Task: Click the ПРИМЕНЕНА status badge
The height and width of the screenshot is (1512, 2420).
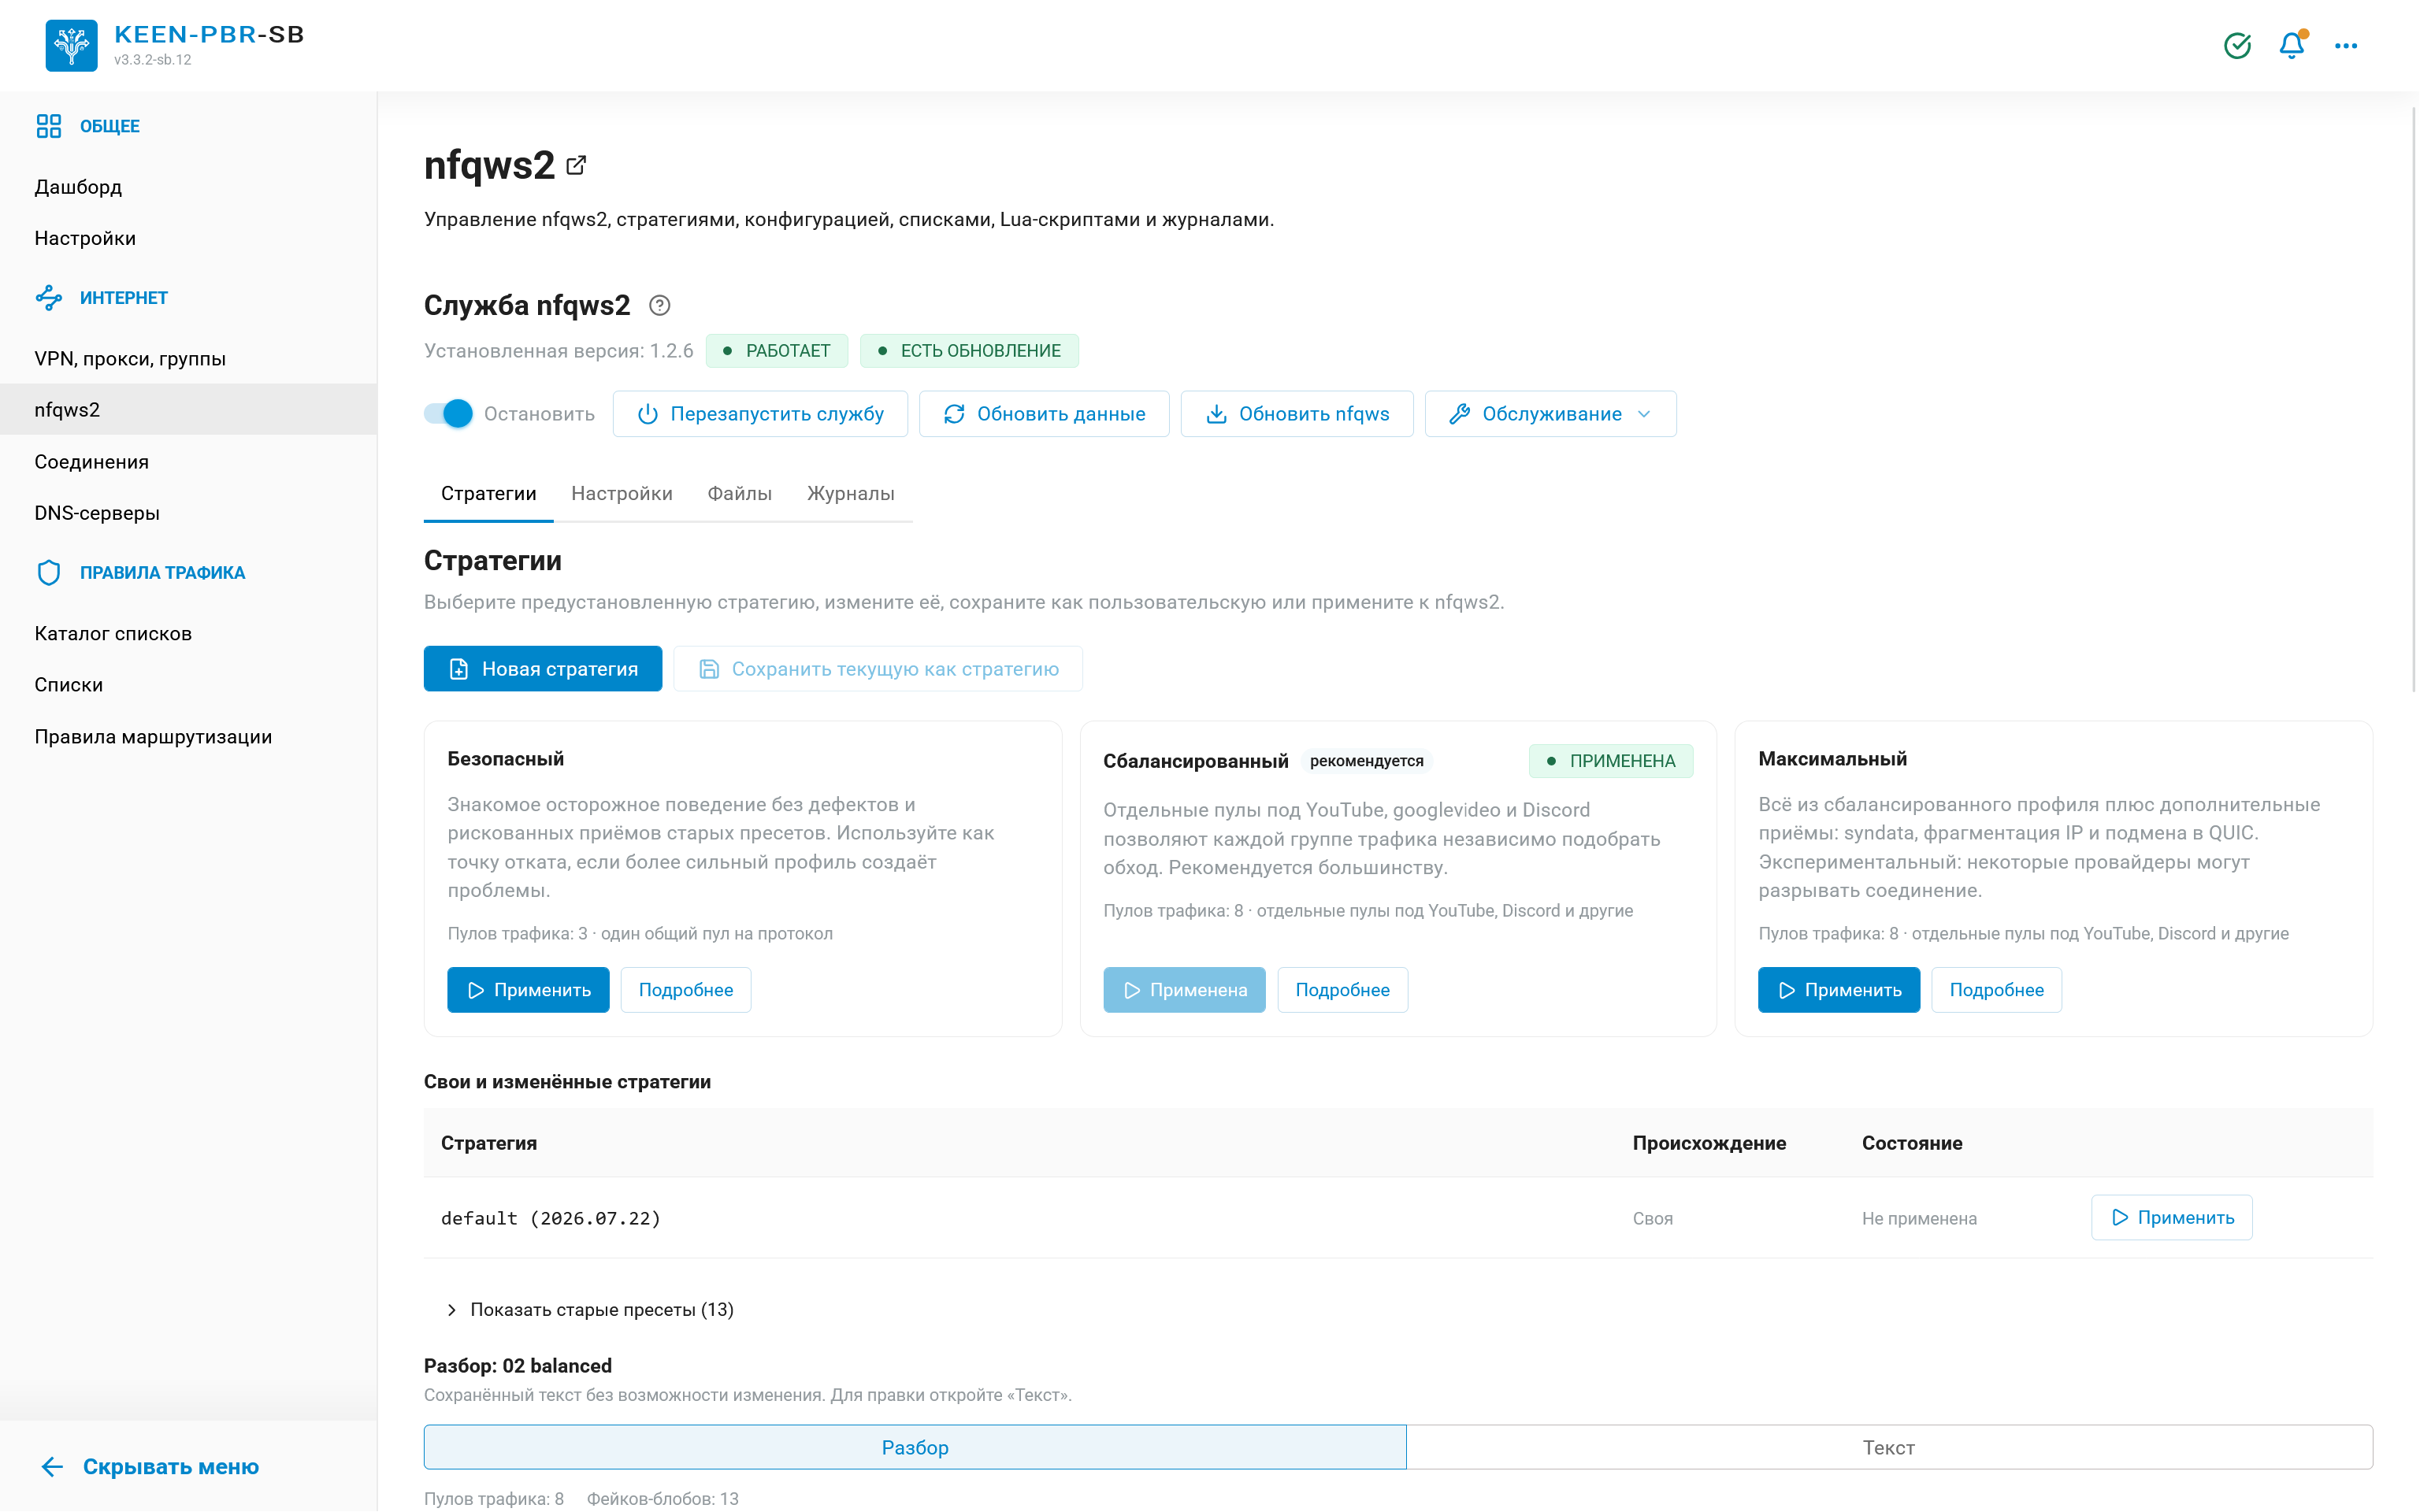Action: tap(1611, 761)
